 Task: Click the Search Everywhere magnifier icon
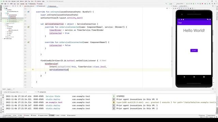point(212,4)
